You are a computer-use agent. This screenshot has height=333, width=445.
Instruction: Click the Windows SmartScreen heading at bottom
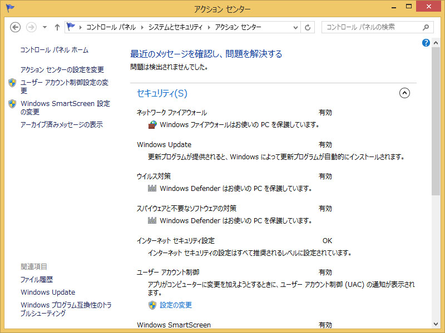pos(174,325)
